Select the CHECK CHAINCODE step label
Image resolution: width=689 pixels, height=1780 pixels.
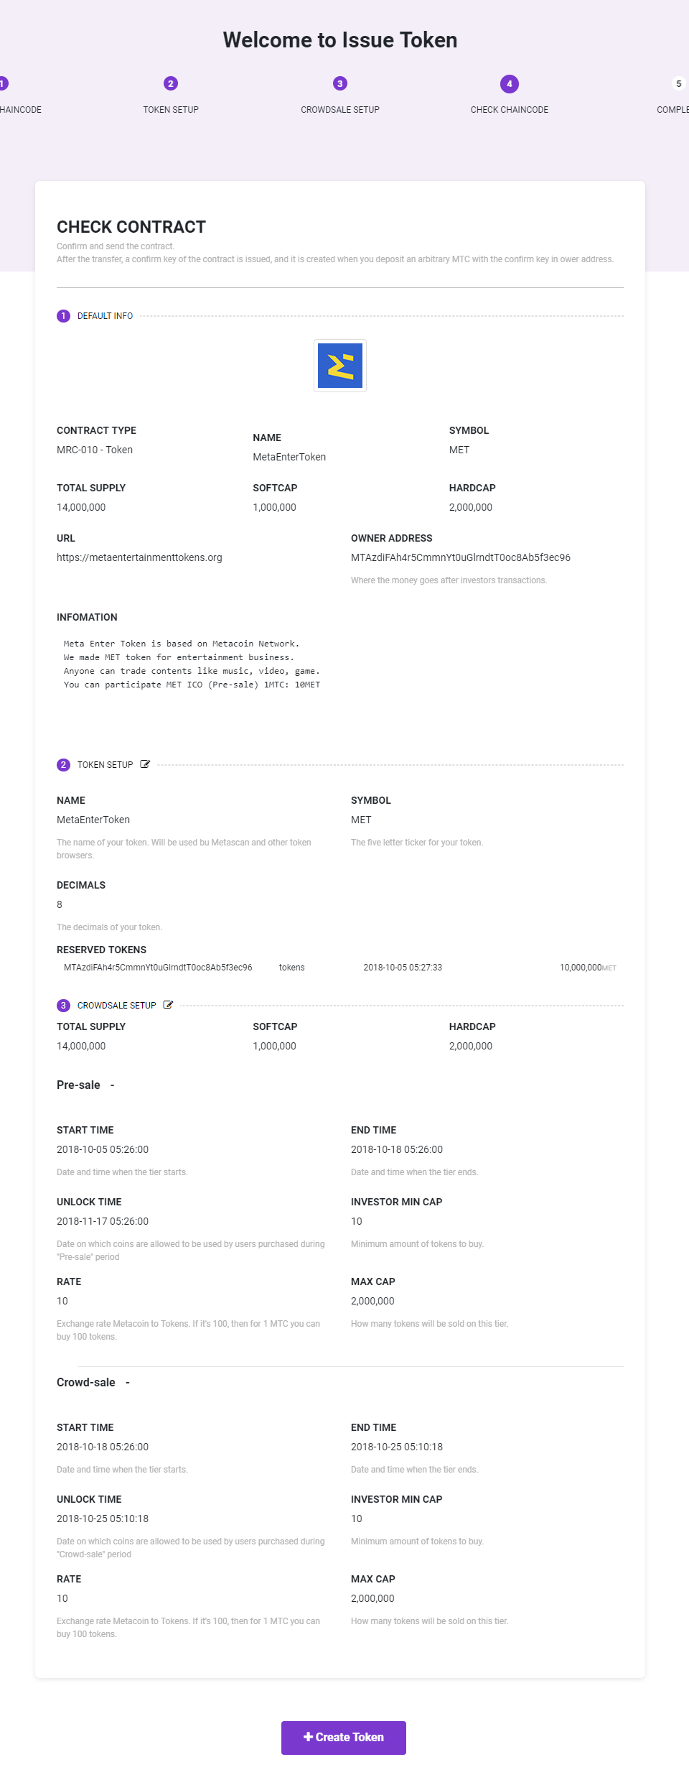click(510, 110)
